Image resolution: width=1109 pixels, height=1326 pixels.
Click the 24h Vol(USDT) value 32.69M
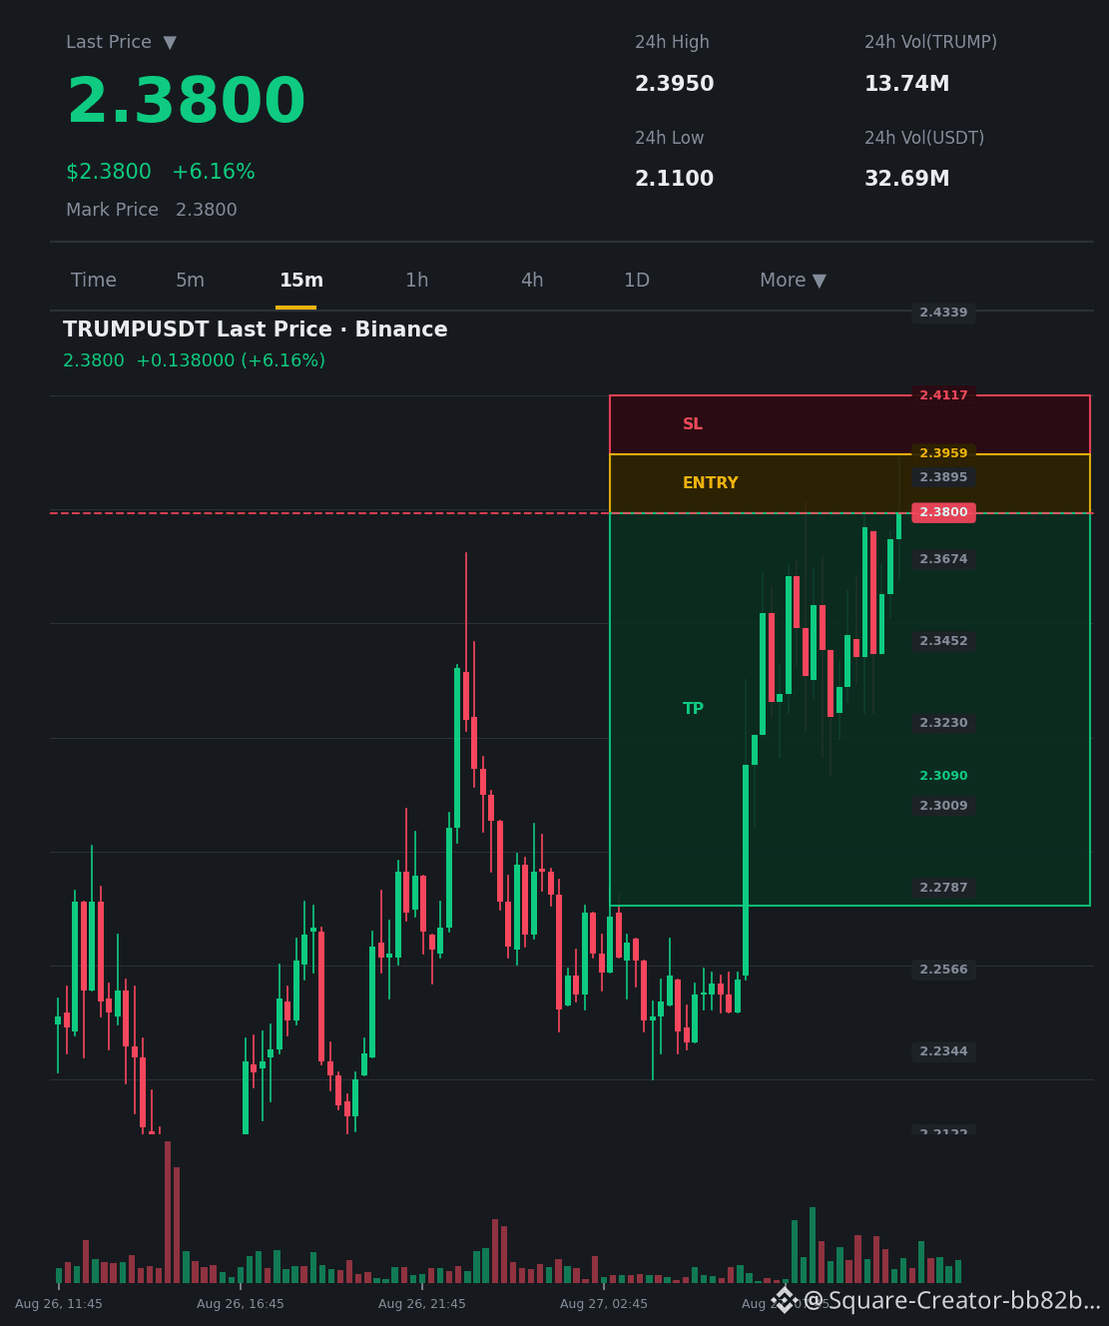point(906,179)
